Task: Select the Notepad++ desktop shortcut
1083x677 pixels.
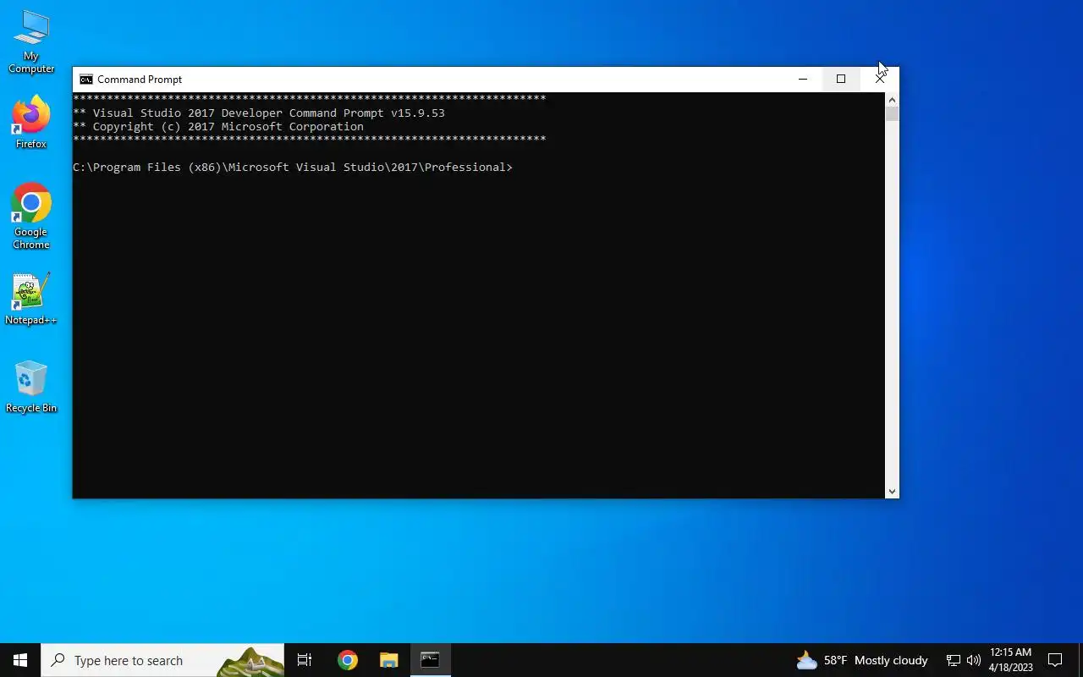Action: [x=31, y=300]
